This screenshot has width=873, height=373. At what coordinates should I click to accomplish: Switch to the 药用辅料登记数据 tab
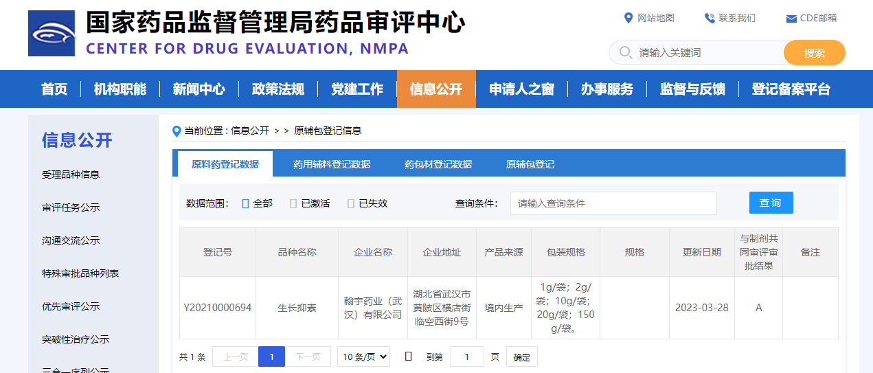pyautogui.click(x=332, y=164)
